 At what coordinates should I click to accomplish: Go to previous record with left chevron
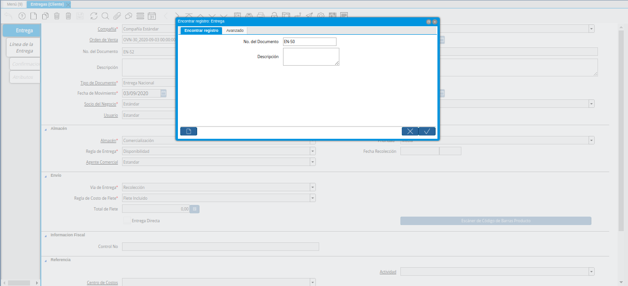(165, 16)
